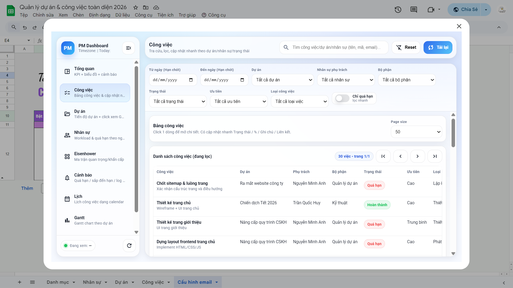The image size is (513, 288).
Task: Toggle the Chỉ quá hạn switch
Action: pos(342,98)
